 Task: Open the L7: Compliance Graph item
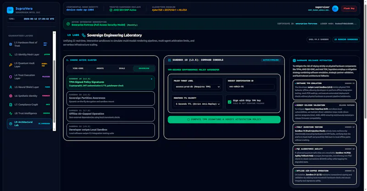[29, 105]
